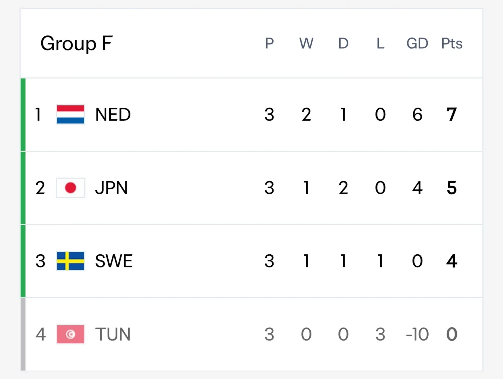Screen dimensions: 503x379
Task: Select the SWE team name
Action: click(114, 261)
